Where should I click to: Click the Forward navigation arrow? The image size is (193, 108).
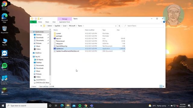coord(36,26)
